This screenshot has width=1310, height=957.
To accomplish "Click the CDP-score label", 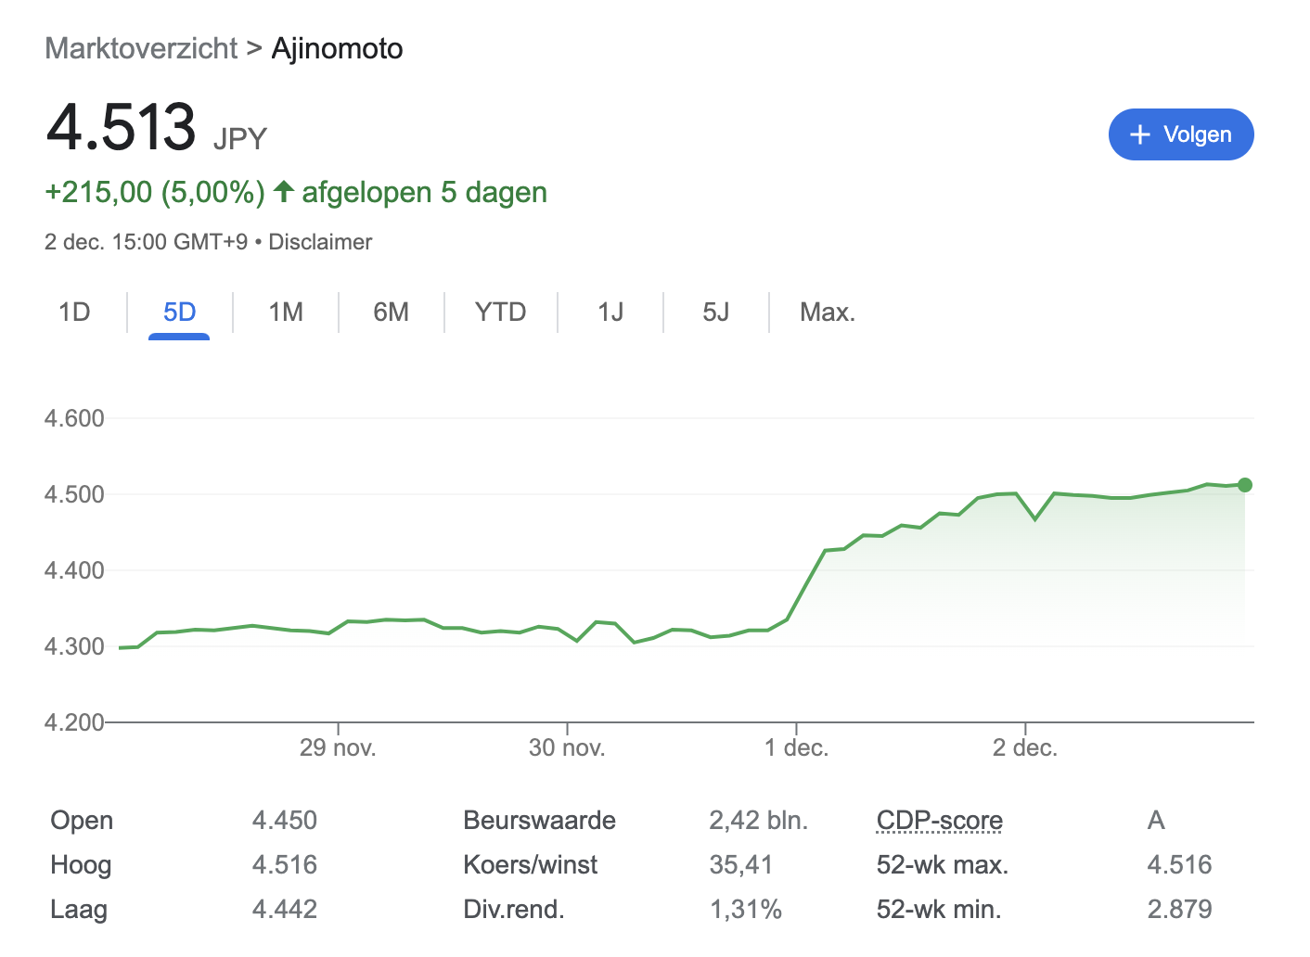I will pos(939,820).
